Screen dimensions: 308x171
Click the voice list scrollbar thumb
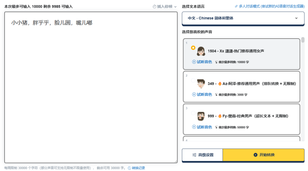[x=303, y=40]
